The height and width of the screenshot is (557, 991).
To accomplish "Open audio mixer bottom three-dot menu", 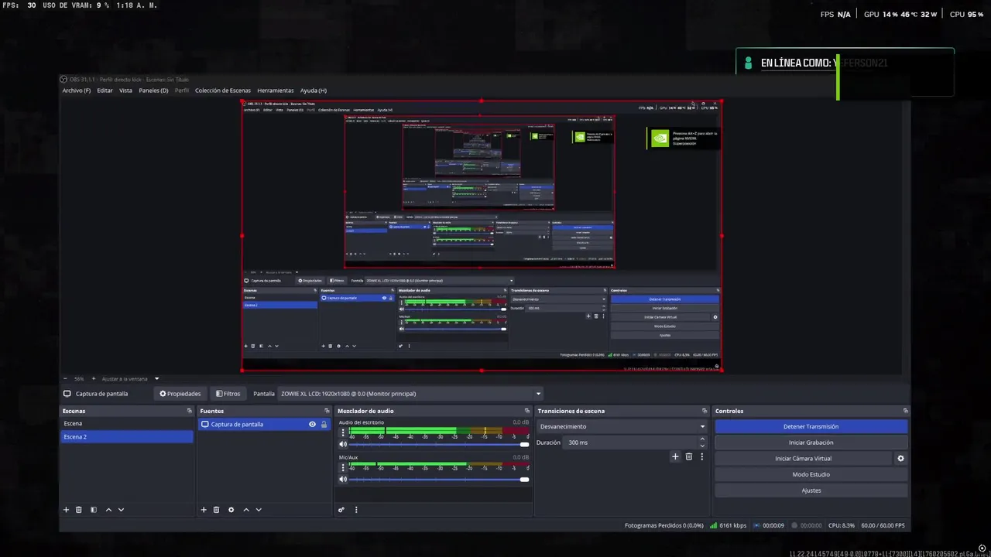I will pos(356,510).
